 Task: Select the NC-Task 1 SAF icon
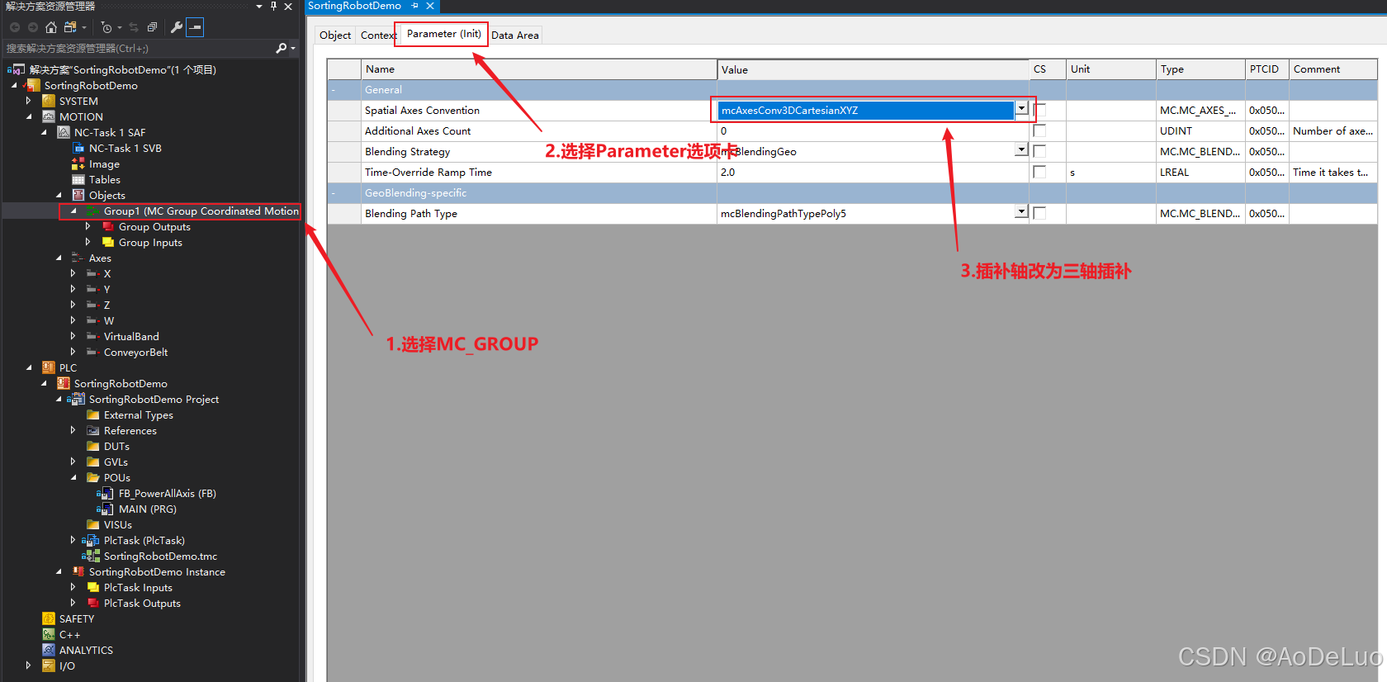[64, 132]
